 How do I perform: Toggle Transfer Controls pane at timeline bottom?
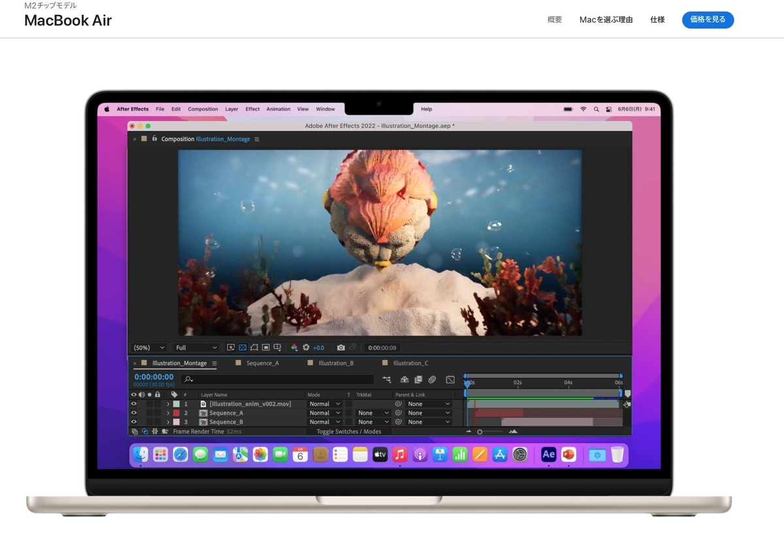click(x=145, y=431)
